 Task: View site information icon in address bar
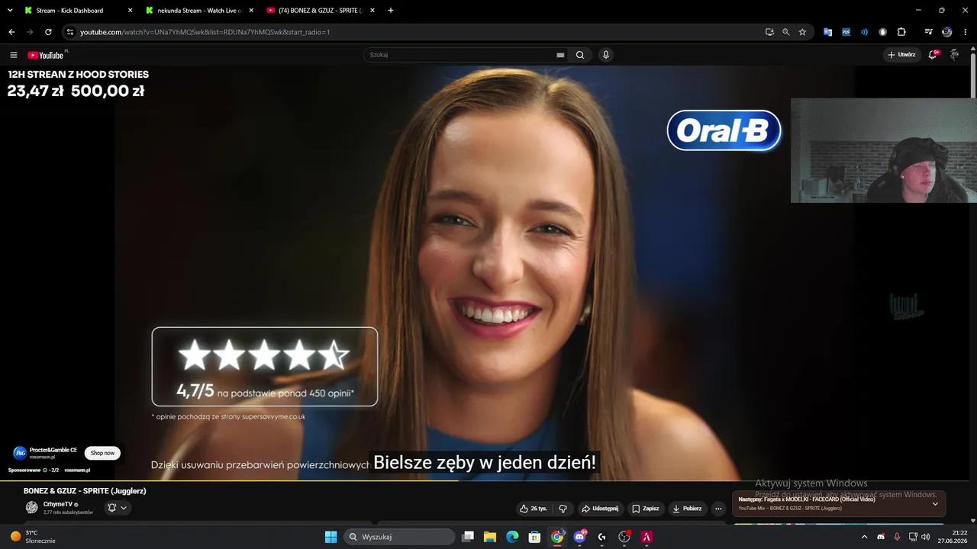(x=70, y=32)
